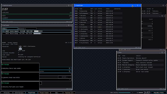Click the RETURN button in MyTickets
Viewport: 167px width, 94px height.
click(65, 77)
